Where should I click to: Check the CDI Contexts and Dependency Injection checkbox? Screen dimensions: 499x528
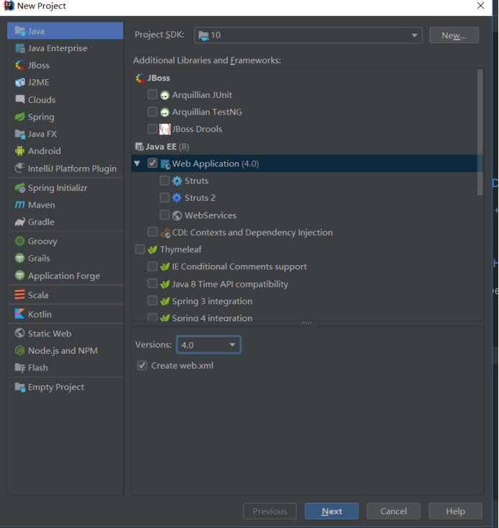(152, 232)
